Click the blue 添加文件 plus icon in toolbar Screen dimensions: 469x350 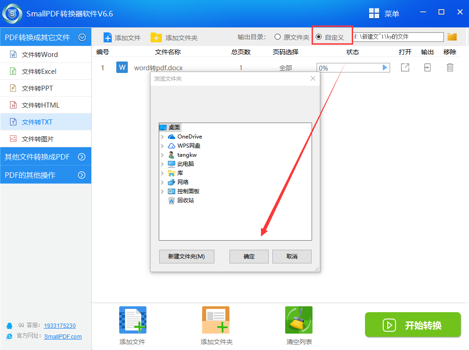(107, 38)
